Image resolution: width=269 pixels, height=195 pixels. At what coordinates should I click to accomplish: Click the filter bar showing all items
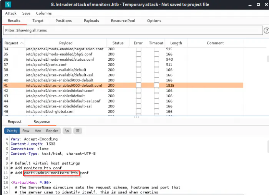(132, 30)
